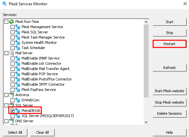Click the scrollbar down arrow
This screenshot has width=189, height=137.
tap(146, 122)
